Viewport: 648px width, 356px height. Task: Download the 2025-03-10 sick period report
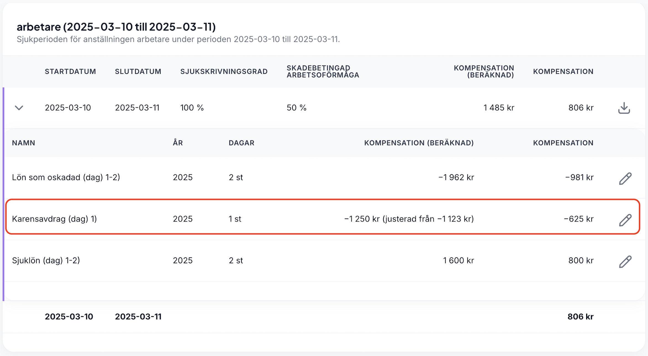tap(624, 108)
